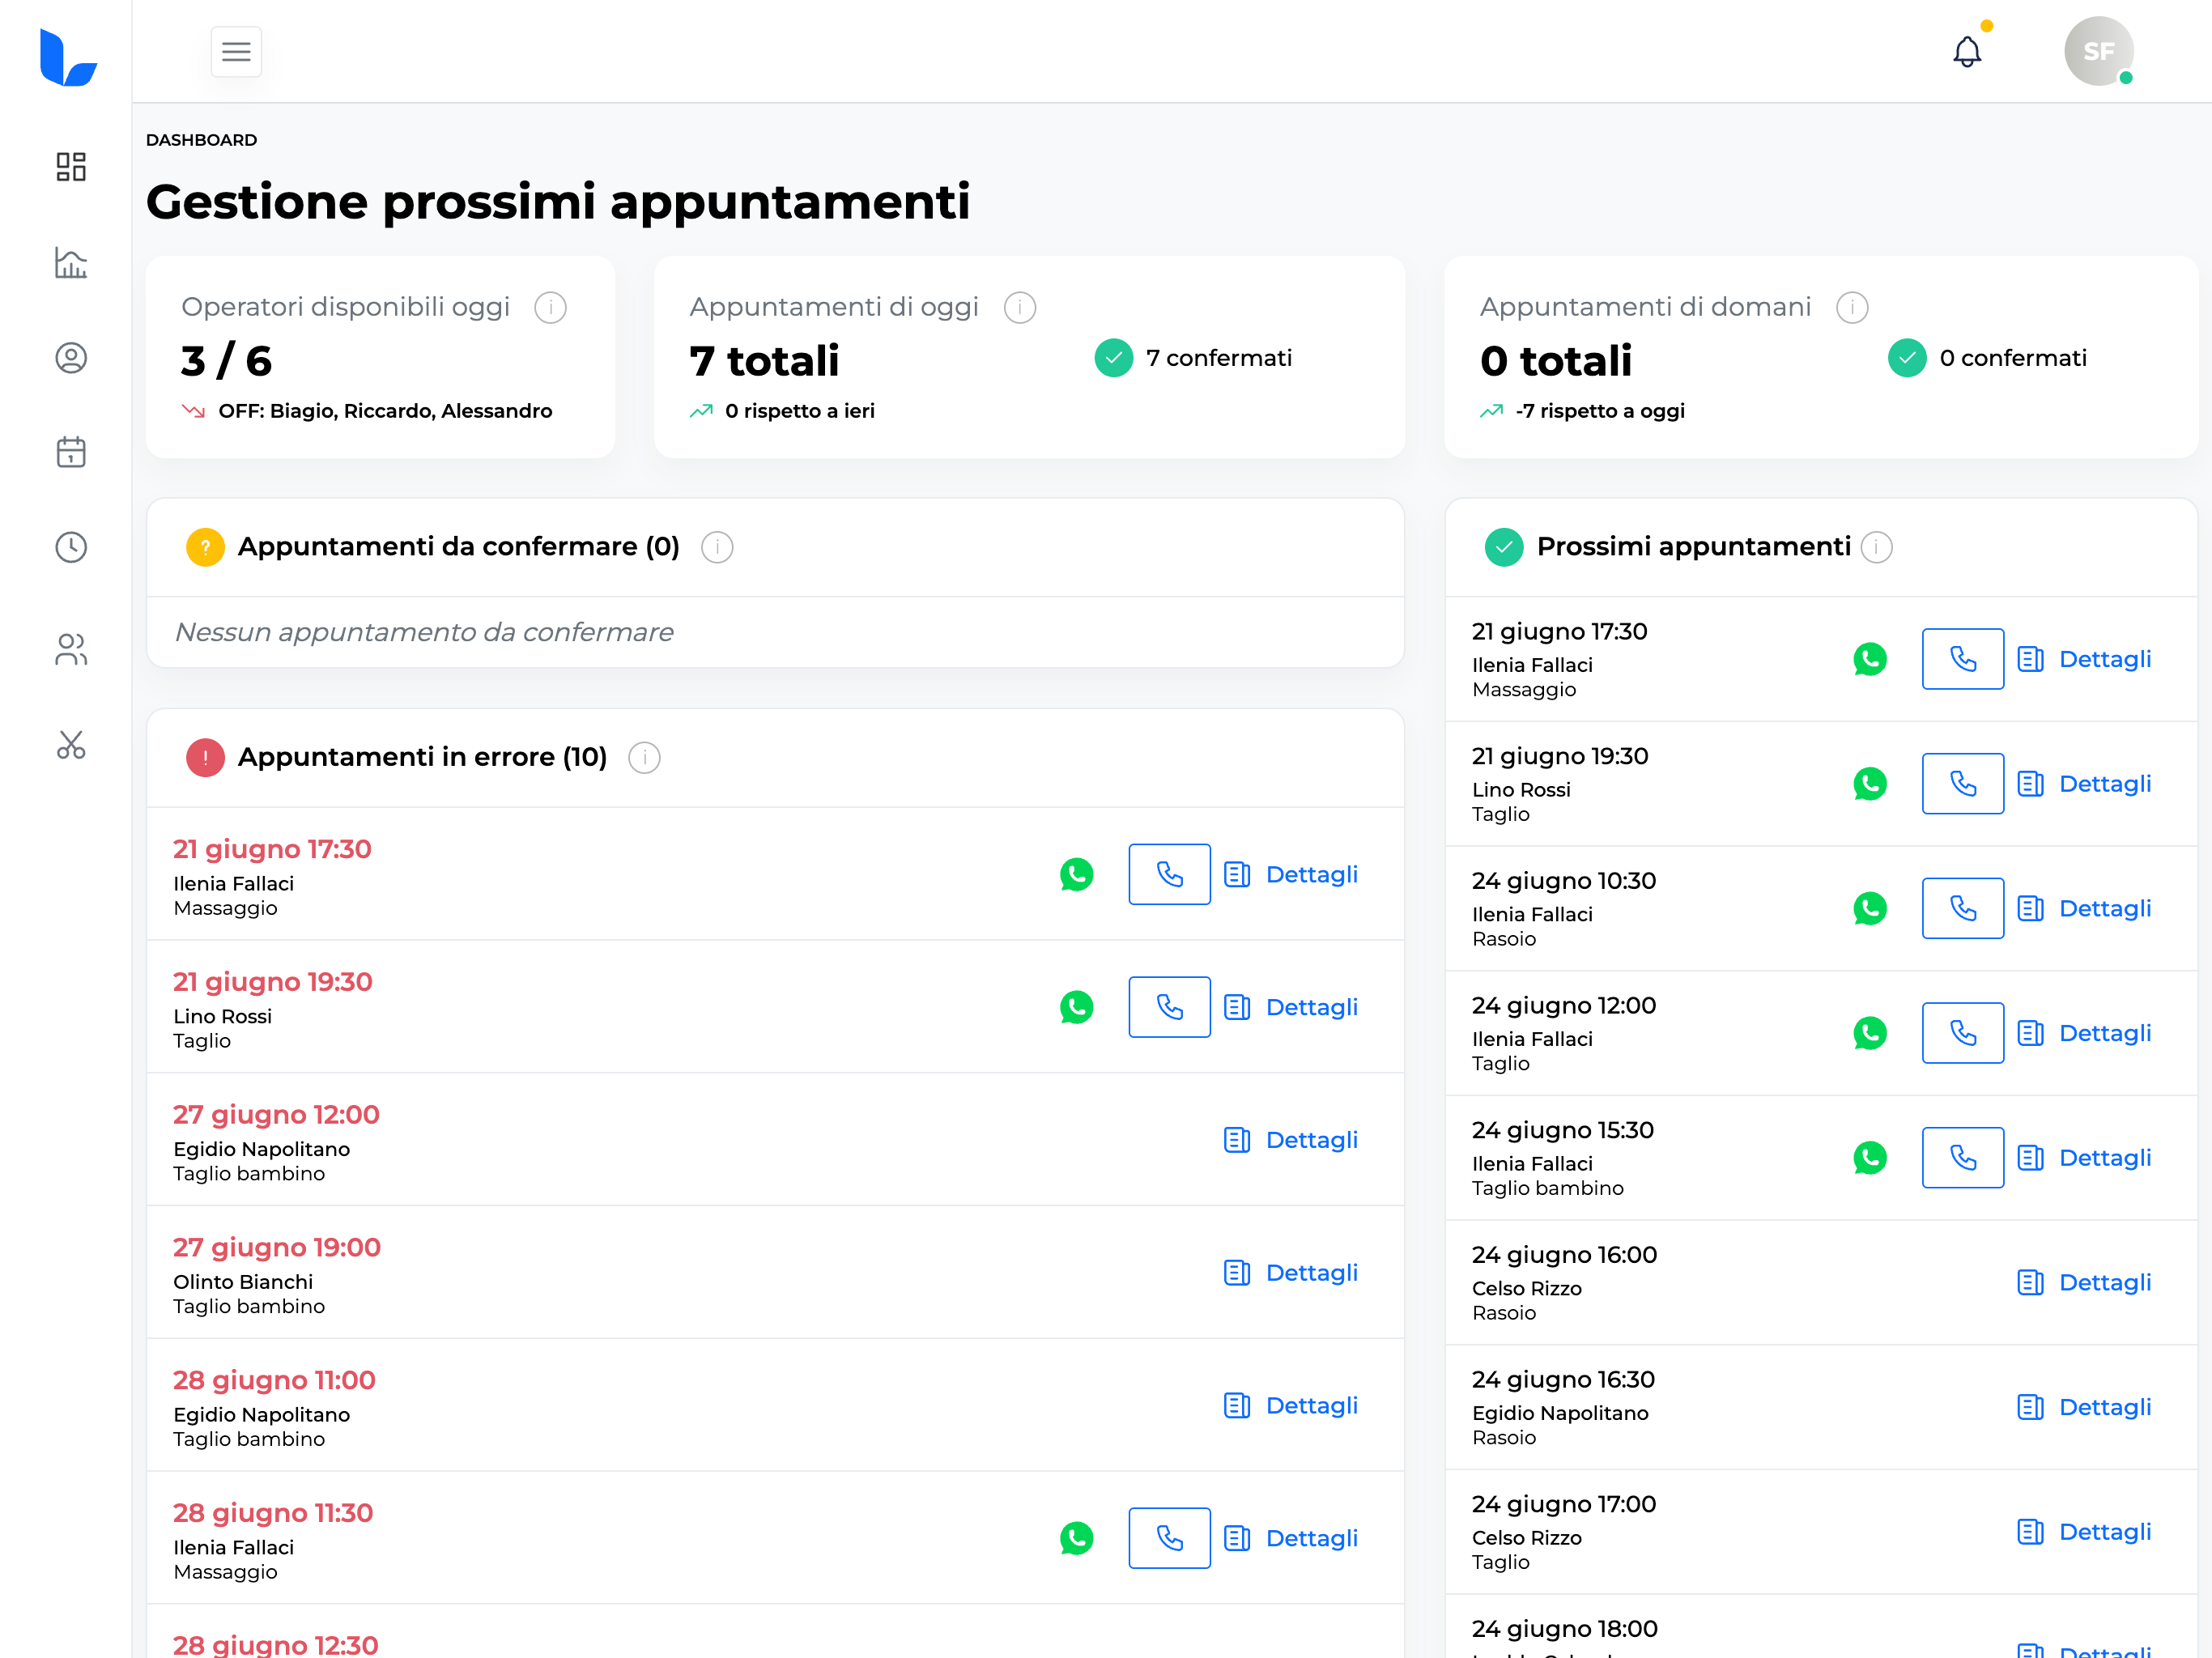
Task: Show info for Appuntamenti in errore
Action: [x=644, y=758]
